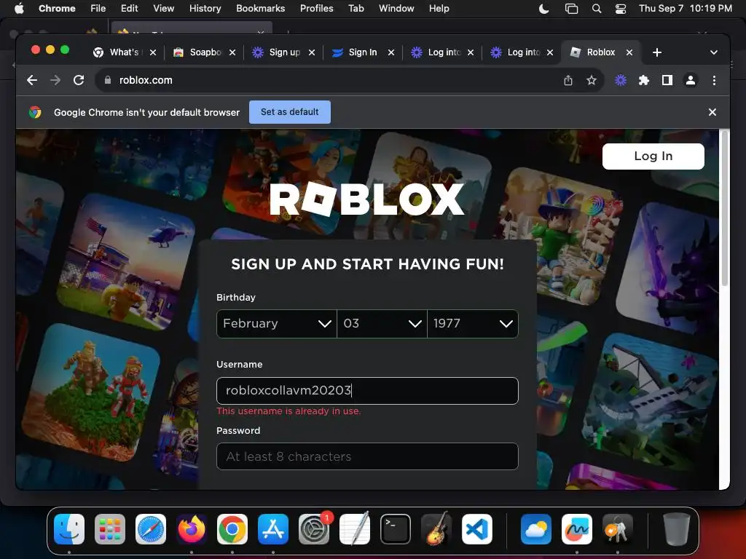Viewport: 746px width, 559px height.
Task: Open a new tab with plus button
Action: point(657,52)
